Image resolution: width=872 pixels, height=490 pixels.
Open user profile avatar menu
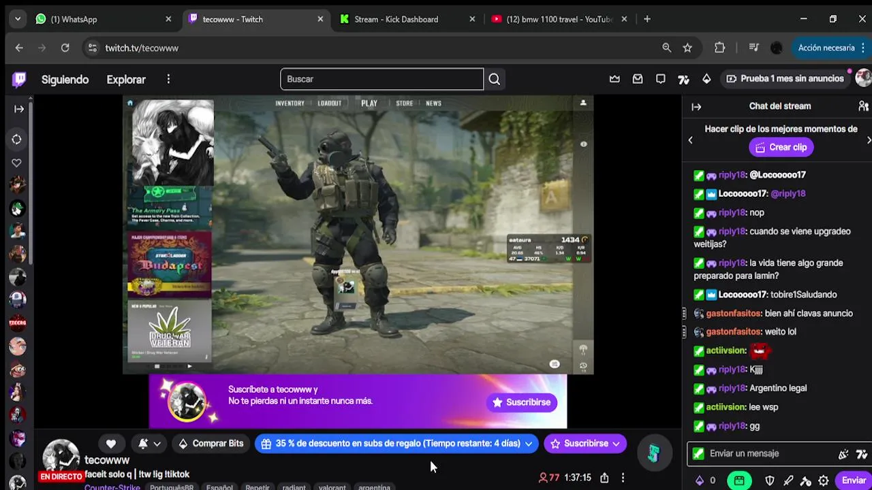(863, 78)
